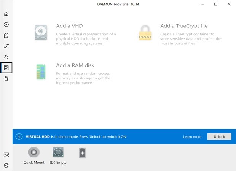
Task: Click the DAEMON Tools Lite 10.14 title text
Action: click(x=118, y=4)
